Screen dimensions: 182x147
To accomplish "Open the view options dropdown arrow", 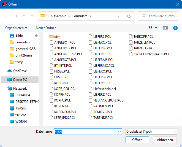I will (156, 28).
